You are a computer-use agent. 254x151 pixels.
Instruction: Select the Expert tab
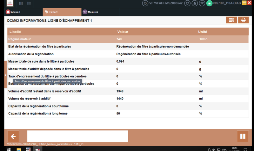tap(62, 12)
